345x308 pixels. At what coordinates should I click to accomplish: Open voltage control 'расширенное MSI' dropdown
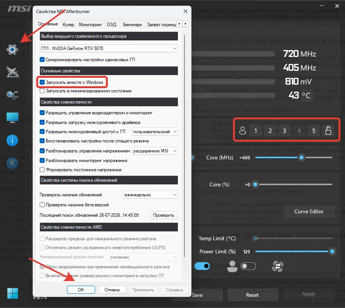click(155, 151)
